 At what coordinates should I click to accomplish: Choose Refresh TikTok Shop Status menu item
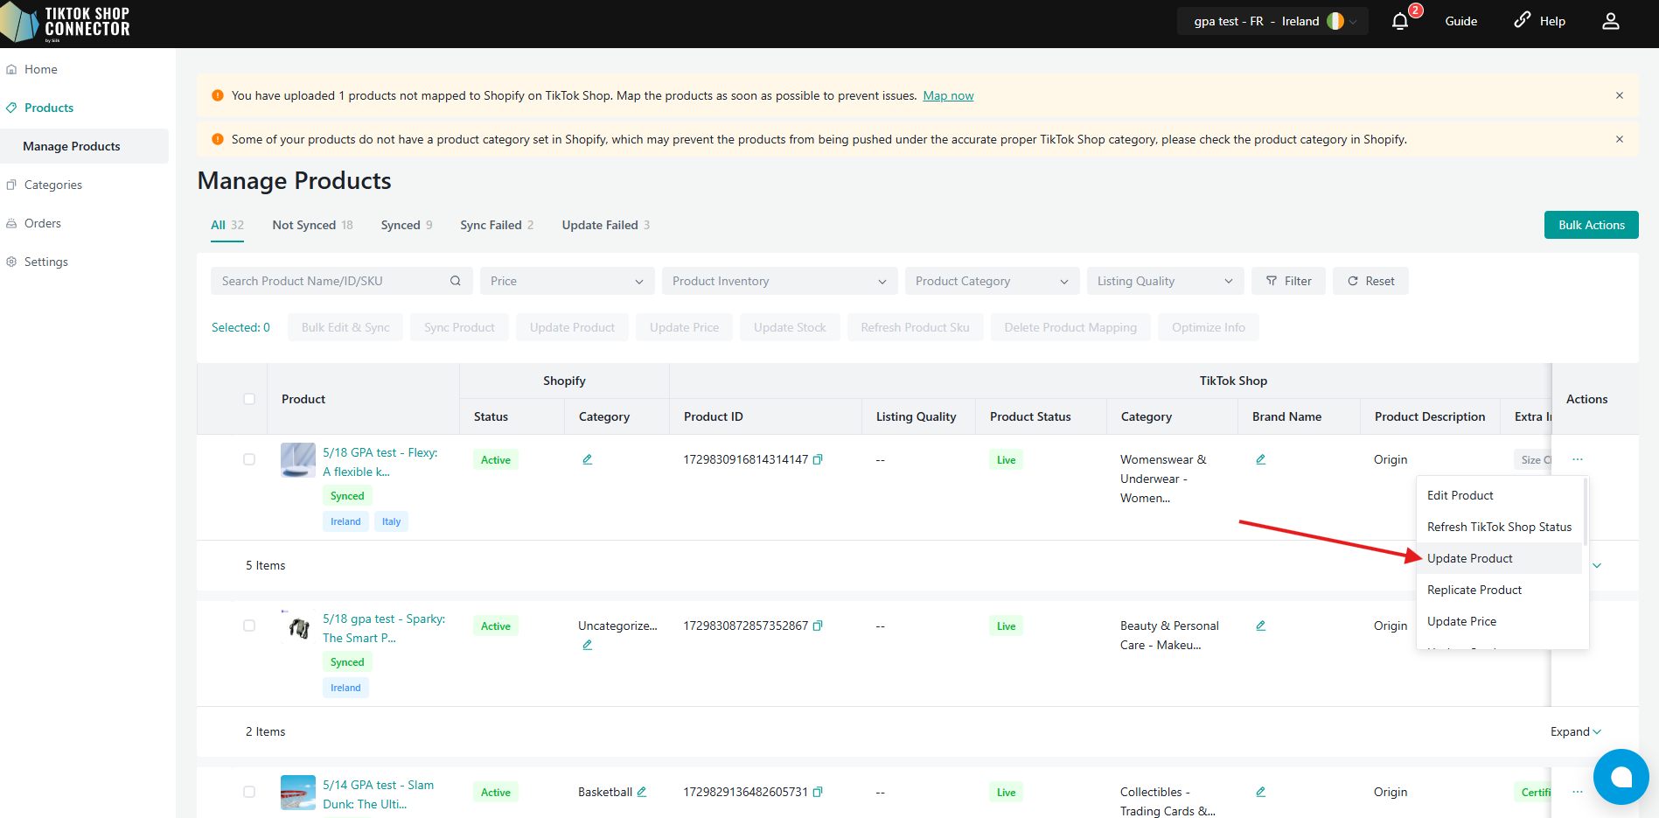pos(1500,527)
